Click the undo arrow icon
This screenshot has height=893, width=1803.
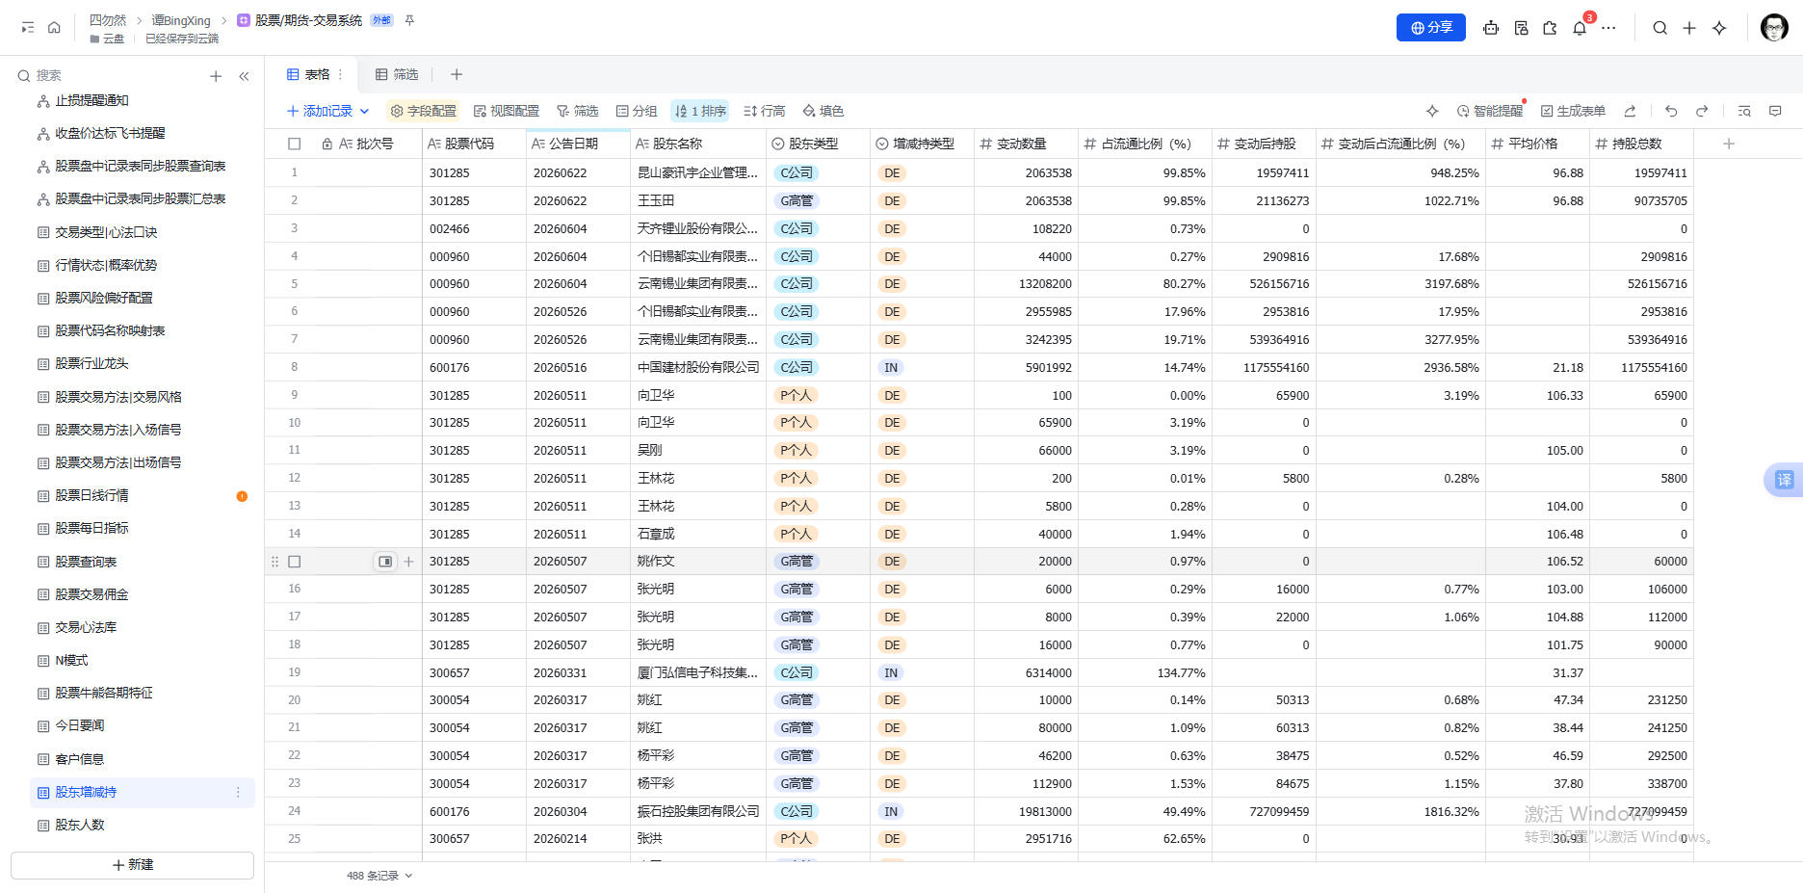point(1671,111)
